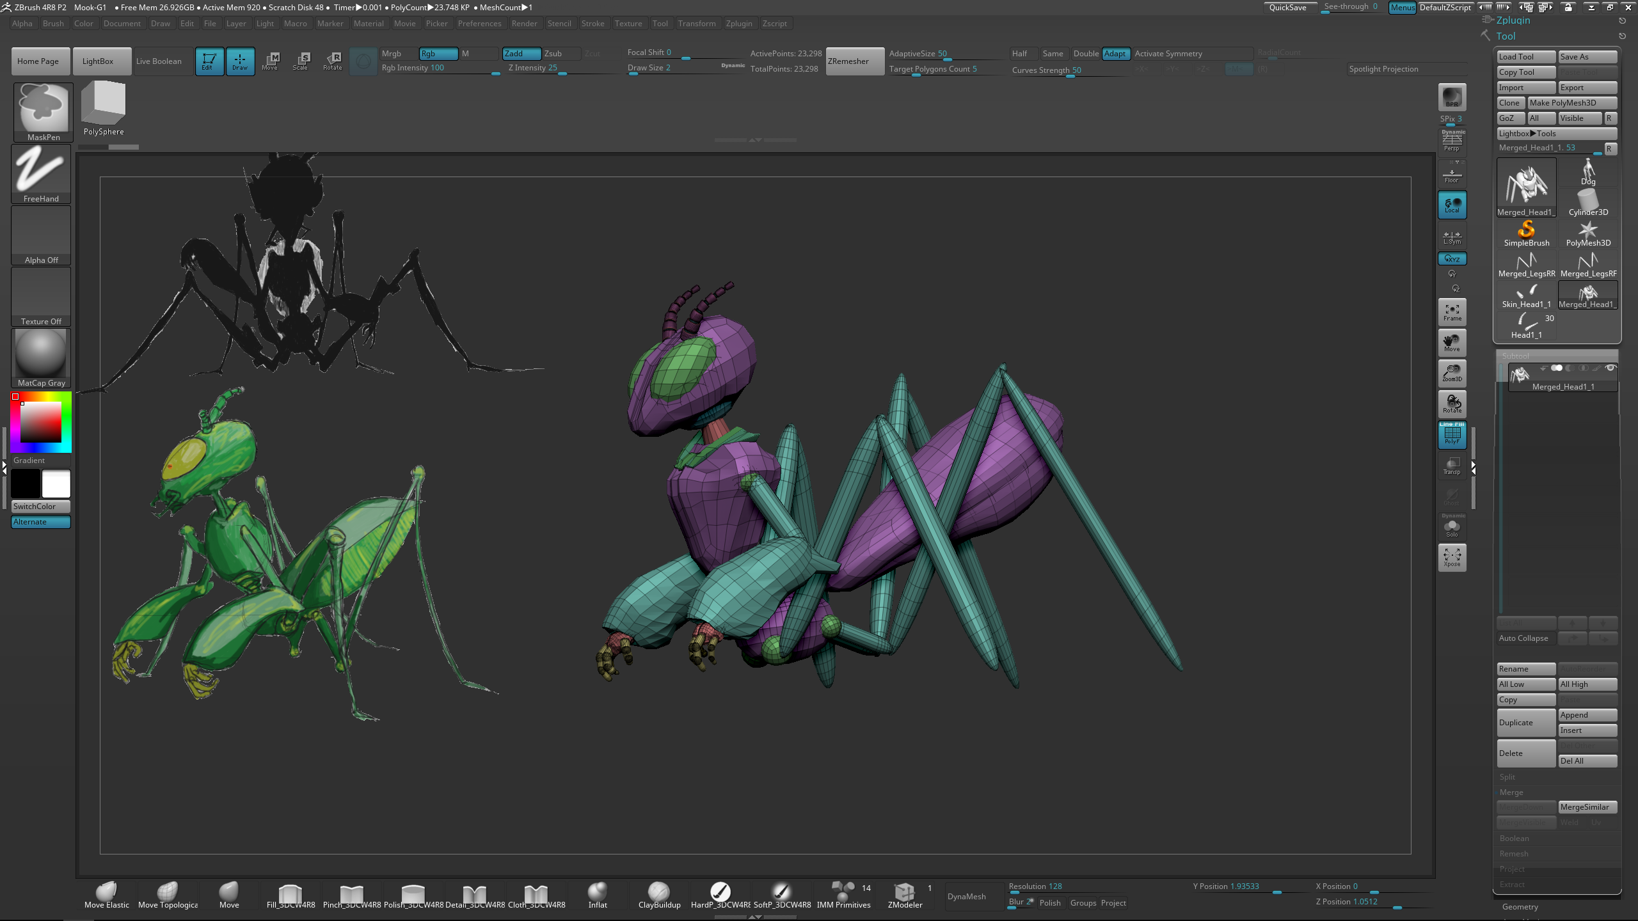Activate the Scale gizmo tool

click(x=301, y=61)
